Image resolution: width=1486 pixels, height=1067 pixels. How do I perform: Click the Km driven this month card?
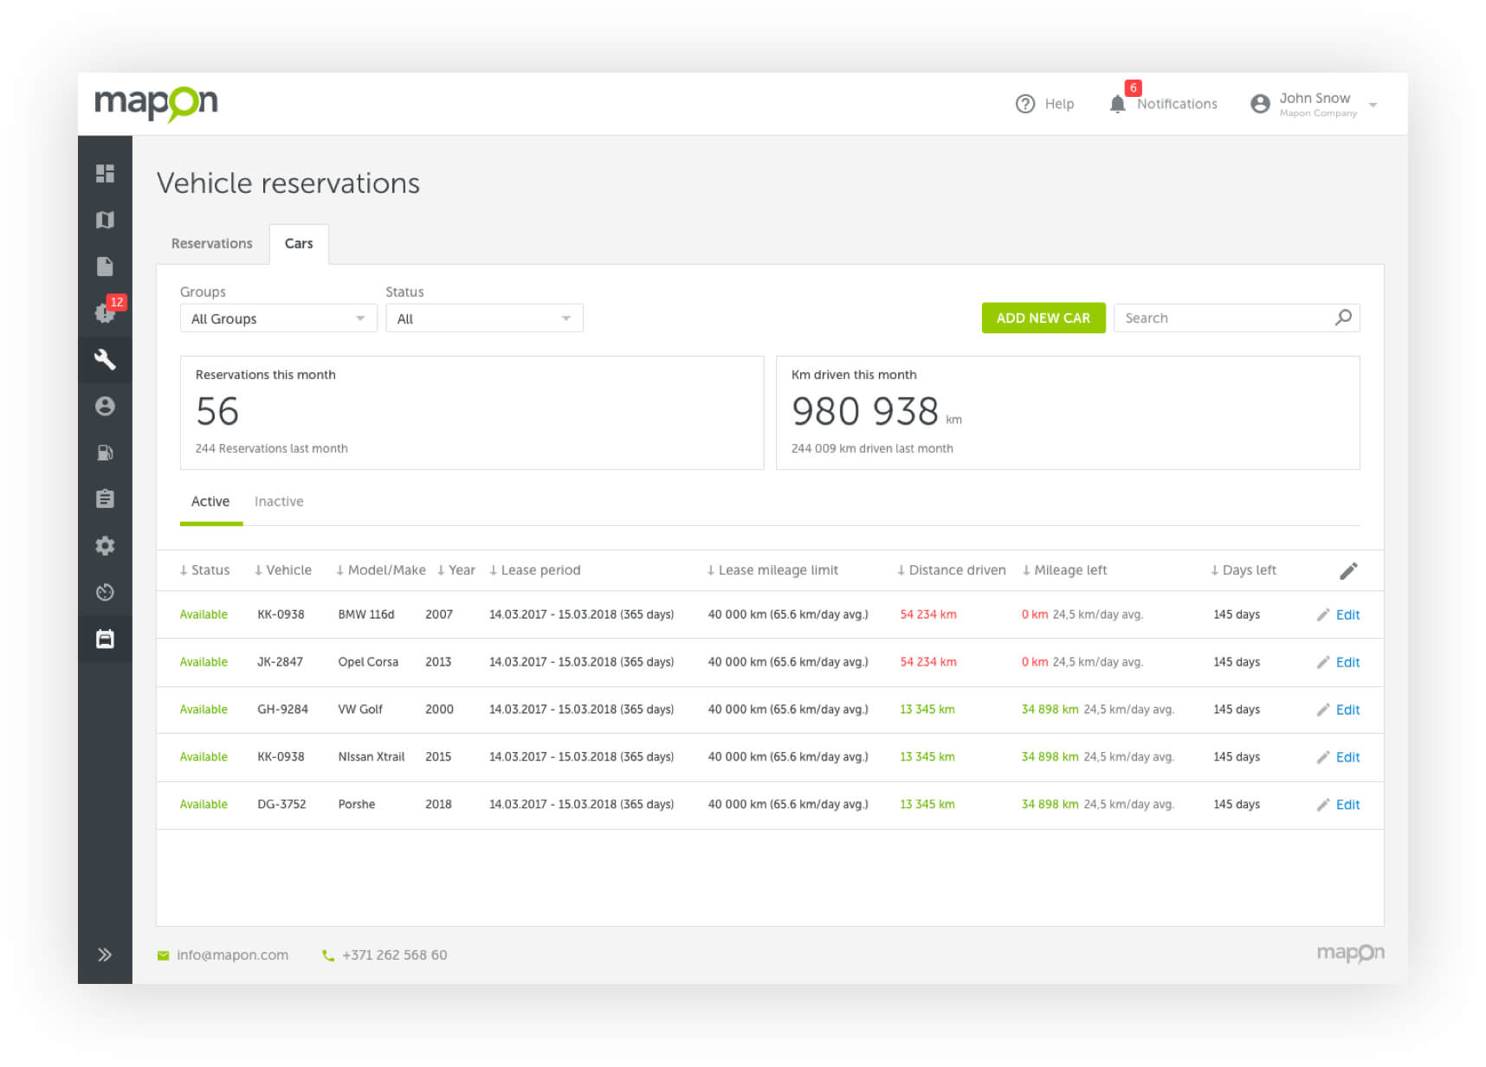pyautogui.click(x=1068, y=413)
